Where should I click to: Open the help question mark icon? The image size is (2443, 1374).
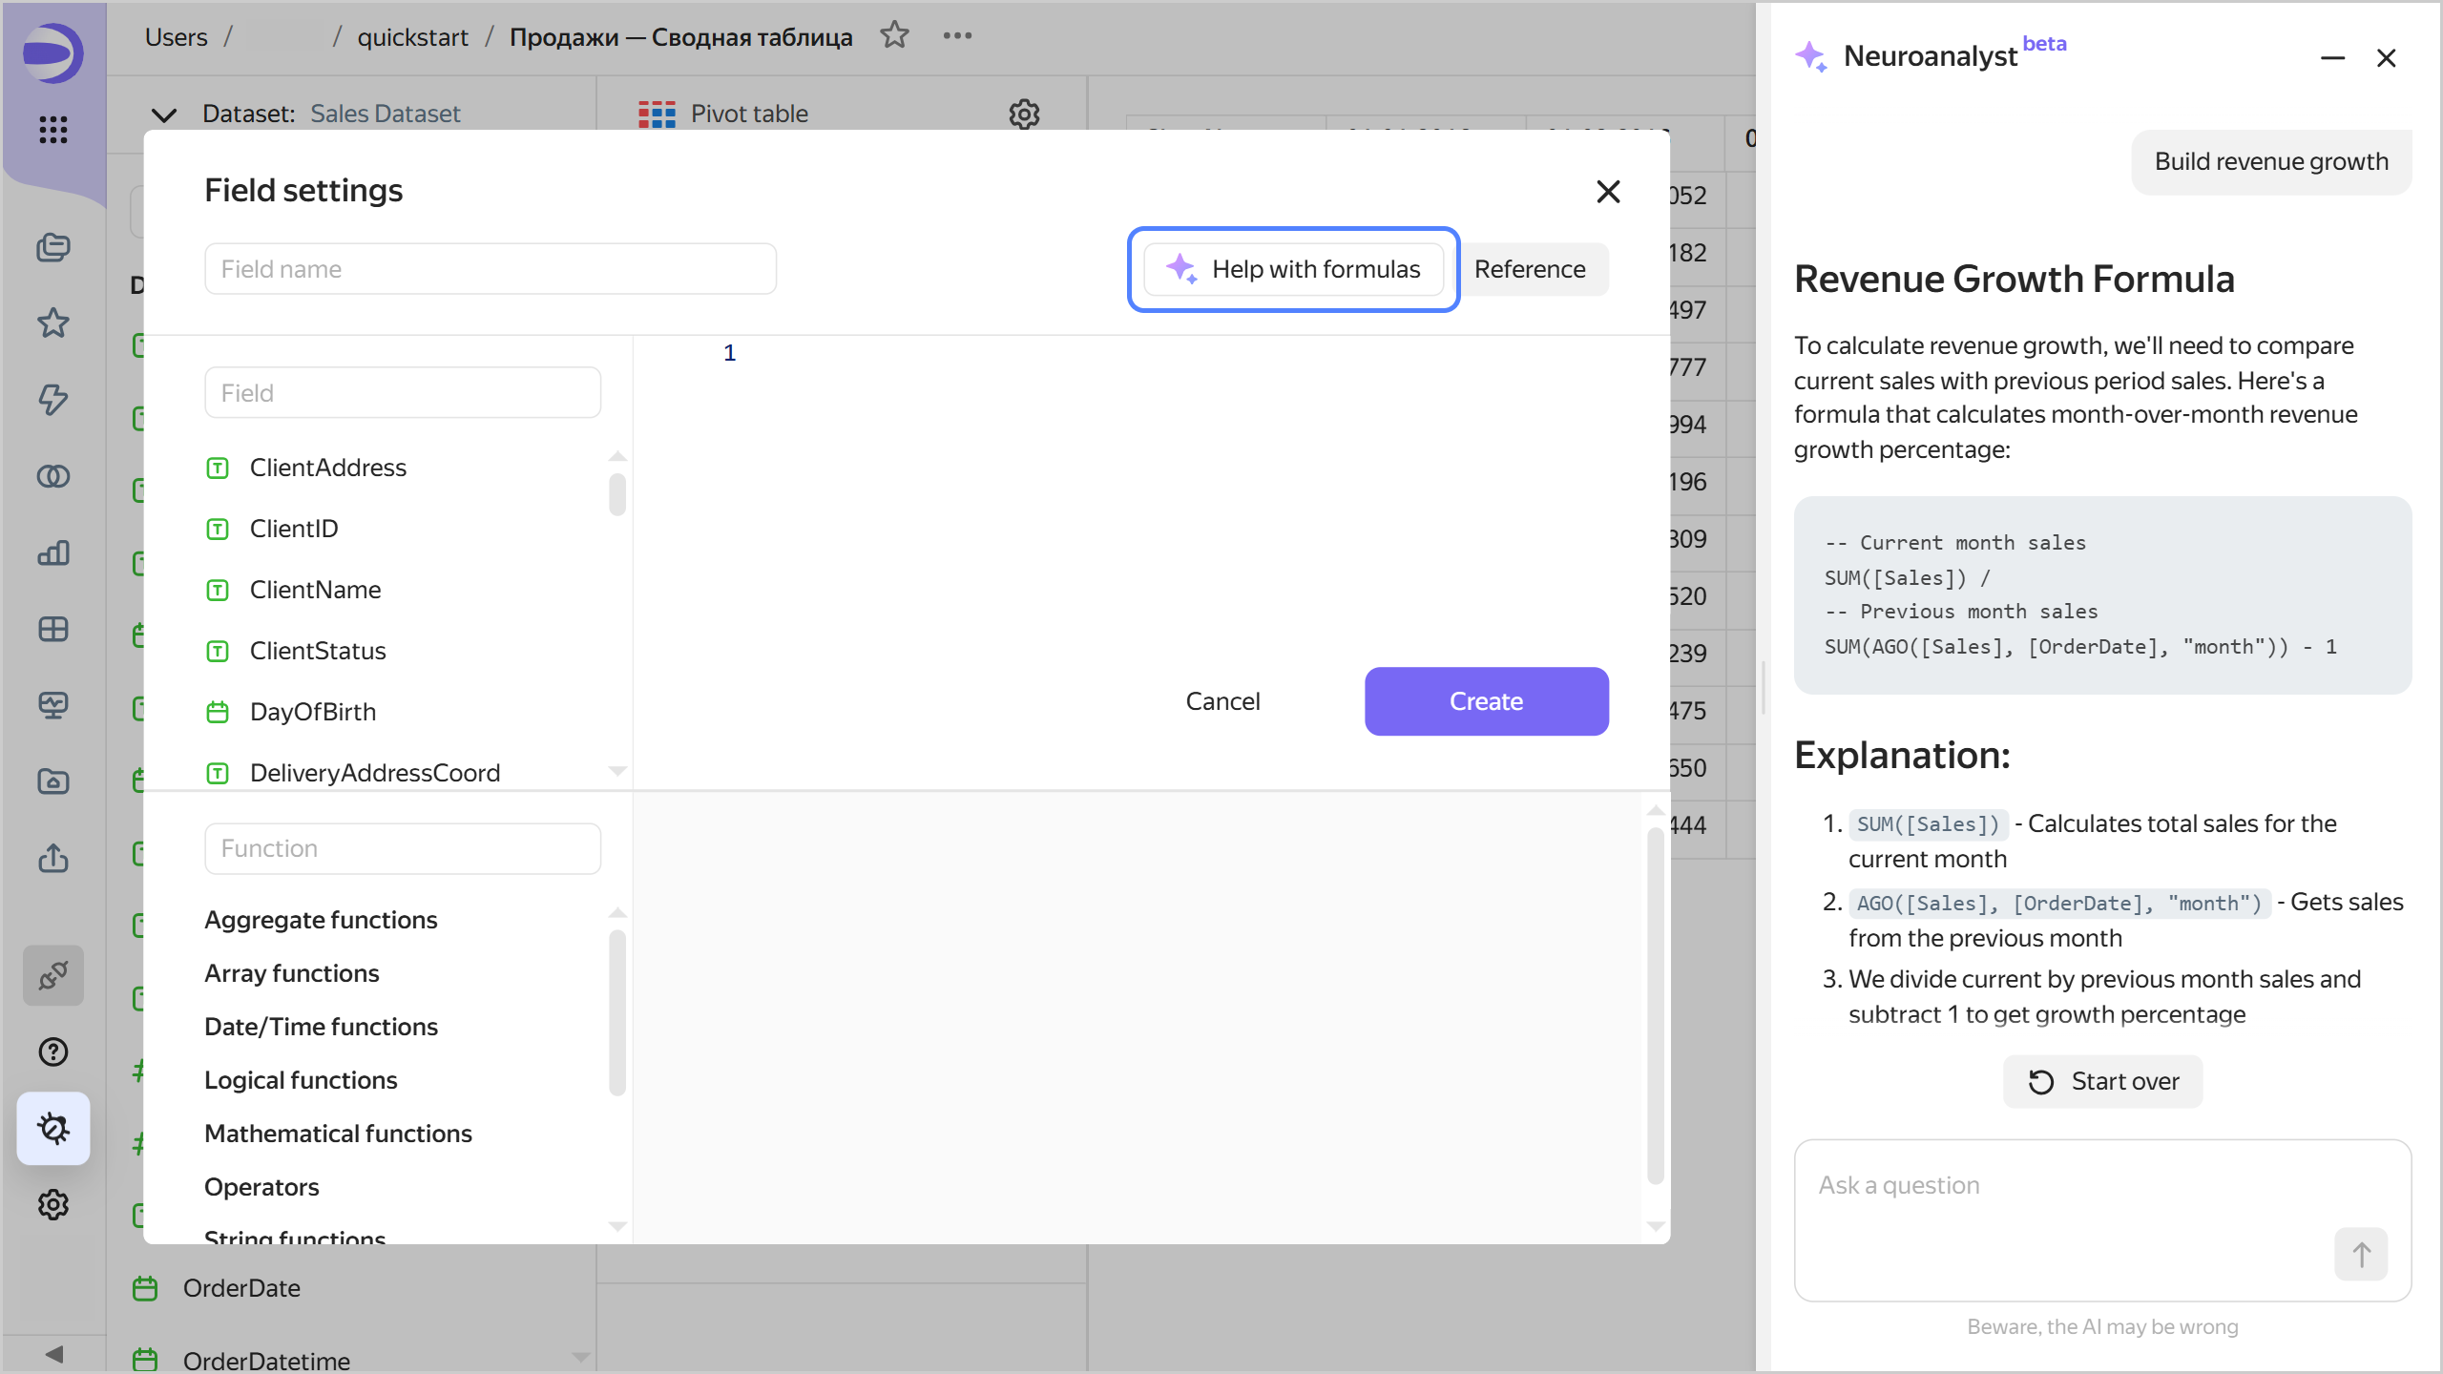(x=53, y=1051)
